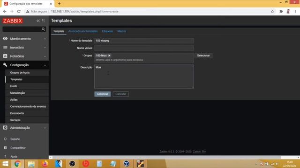Click the Monitoramento eye icon
300x168 pixels.
click(x=5, y=38)
